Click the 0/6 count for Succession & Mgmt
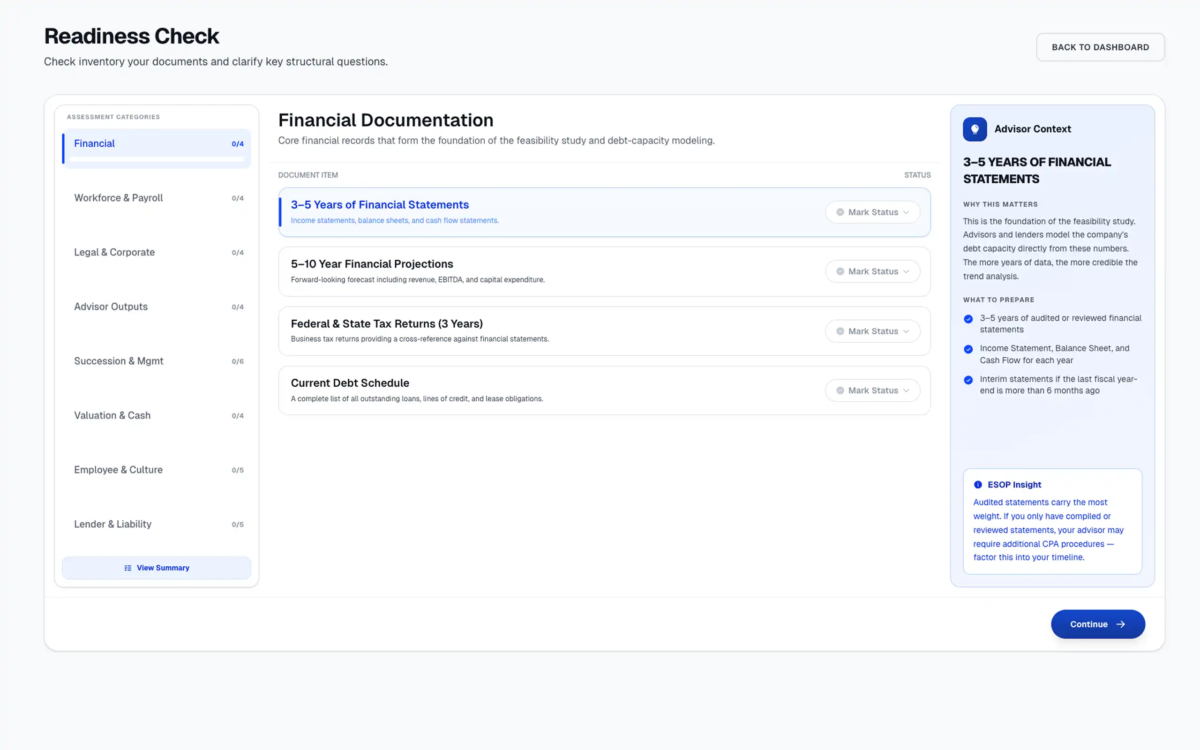The height and width of the screenshot is (750, 1200). coord(238,361)
